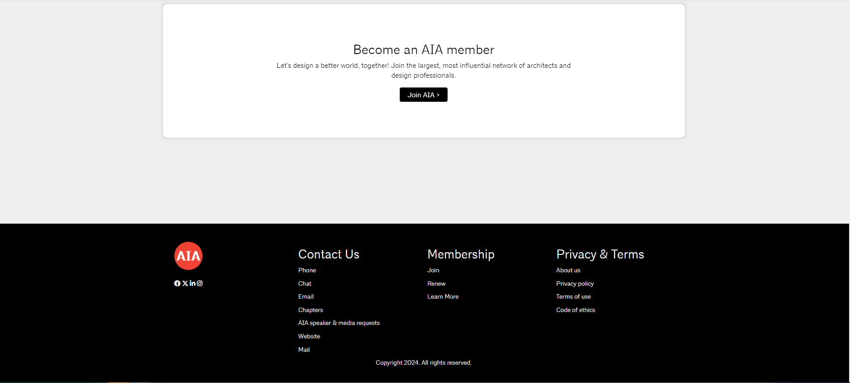Click the Chat link under Contact Us
850x383 pixels.
coord(304,284)
